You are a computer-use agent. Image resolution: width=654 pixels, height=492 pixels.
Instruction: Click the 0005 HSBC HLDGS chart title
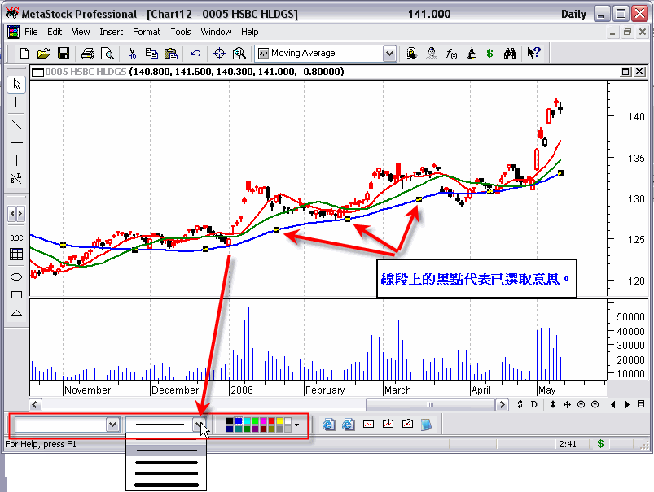[86, 72]
